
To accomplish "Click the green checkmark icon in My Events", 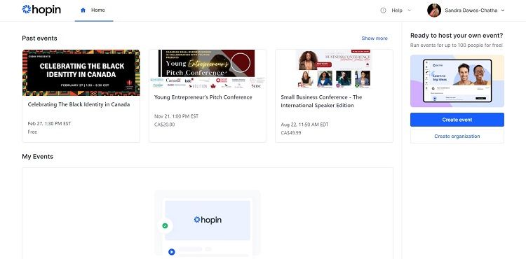I will click(x=165, y=225).
